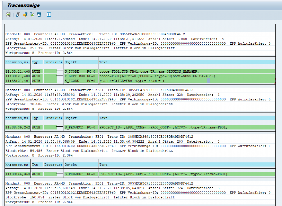The image size is (282, 206).
Task: Click the Traceanzeige title text
Action: point(23,5)
